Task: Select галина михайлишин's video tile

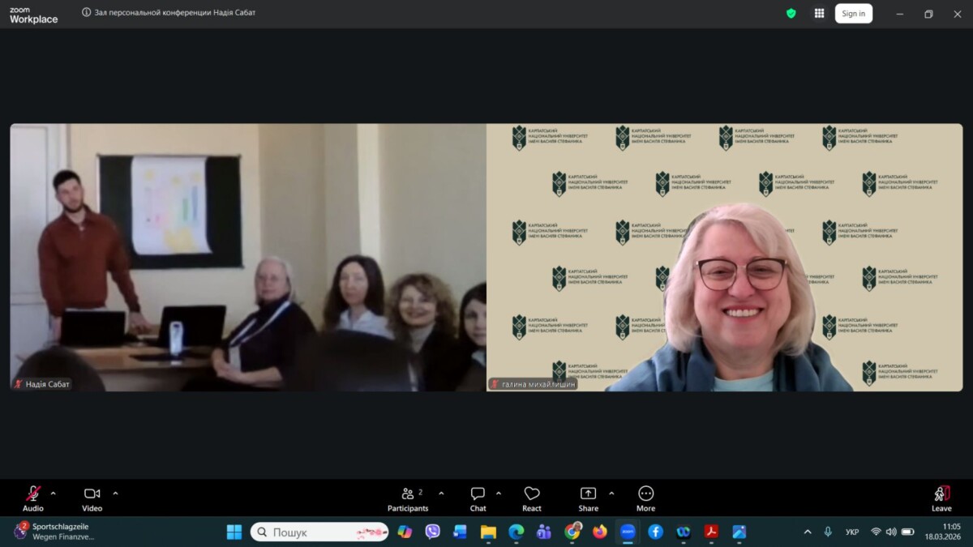Action: 724,257
